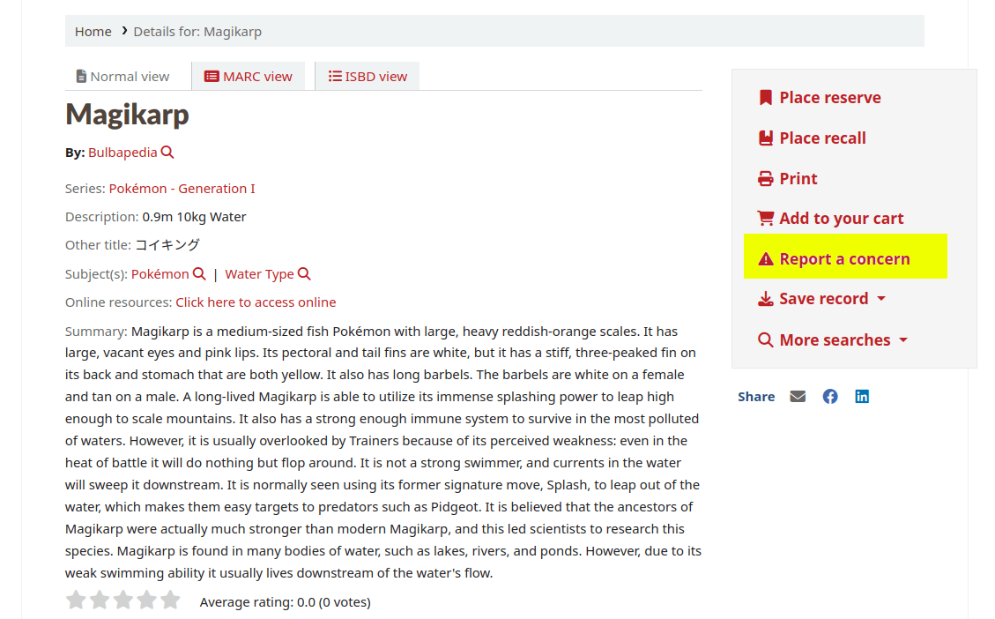Viewport: 995px width, 619px height.
Task: Click the other title コイキング
Action: (167, 245)
